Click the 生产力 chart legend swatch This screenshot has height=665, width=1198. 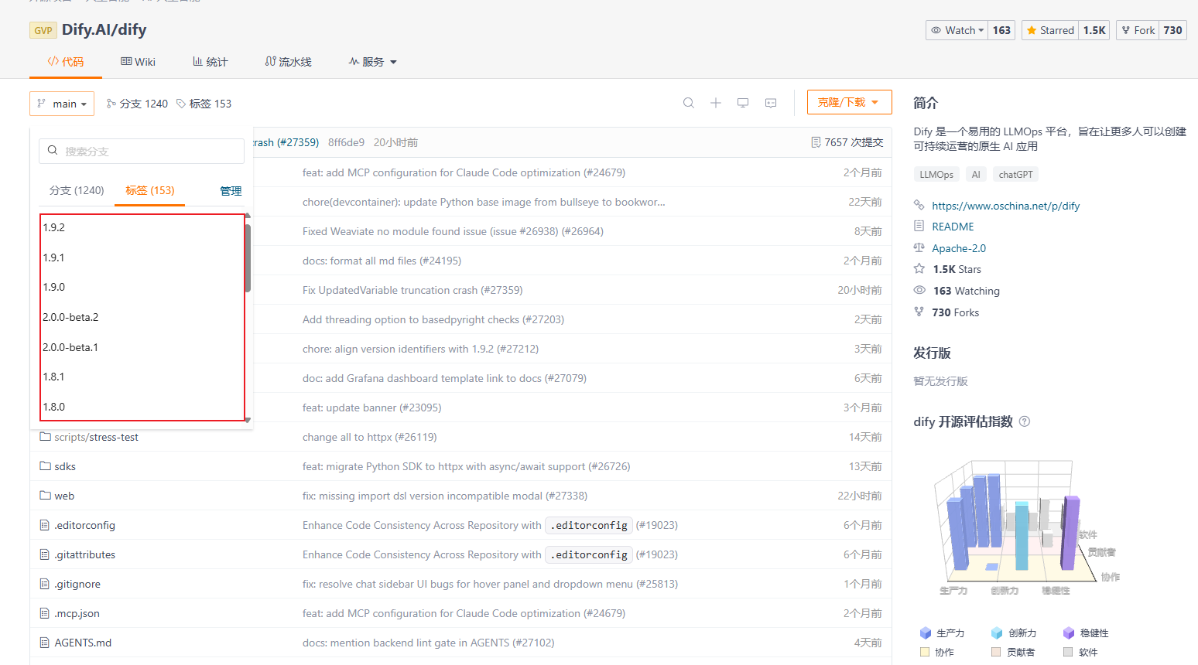click(x=925, y=633)
